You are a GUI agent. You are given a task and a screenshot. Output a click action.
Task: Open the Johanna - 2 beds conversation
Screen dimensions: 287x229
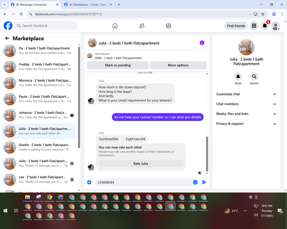[x=39, y=115]
